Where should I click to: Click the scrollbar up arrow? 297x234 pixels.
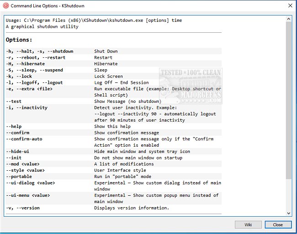(x=289, y=19)
